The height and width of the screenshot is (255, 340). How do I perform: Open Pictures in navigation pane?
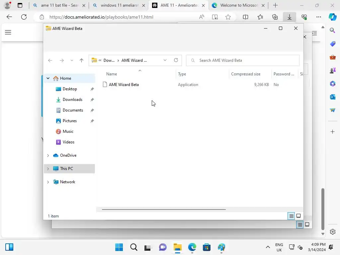[x=70, y=121]
